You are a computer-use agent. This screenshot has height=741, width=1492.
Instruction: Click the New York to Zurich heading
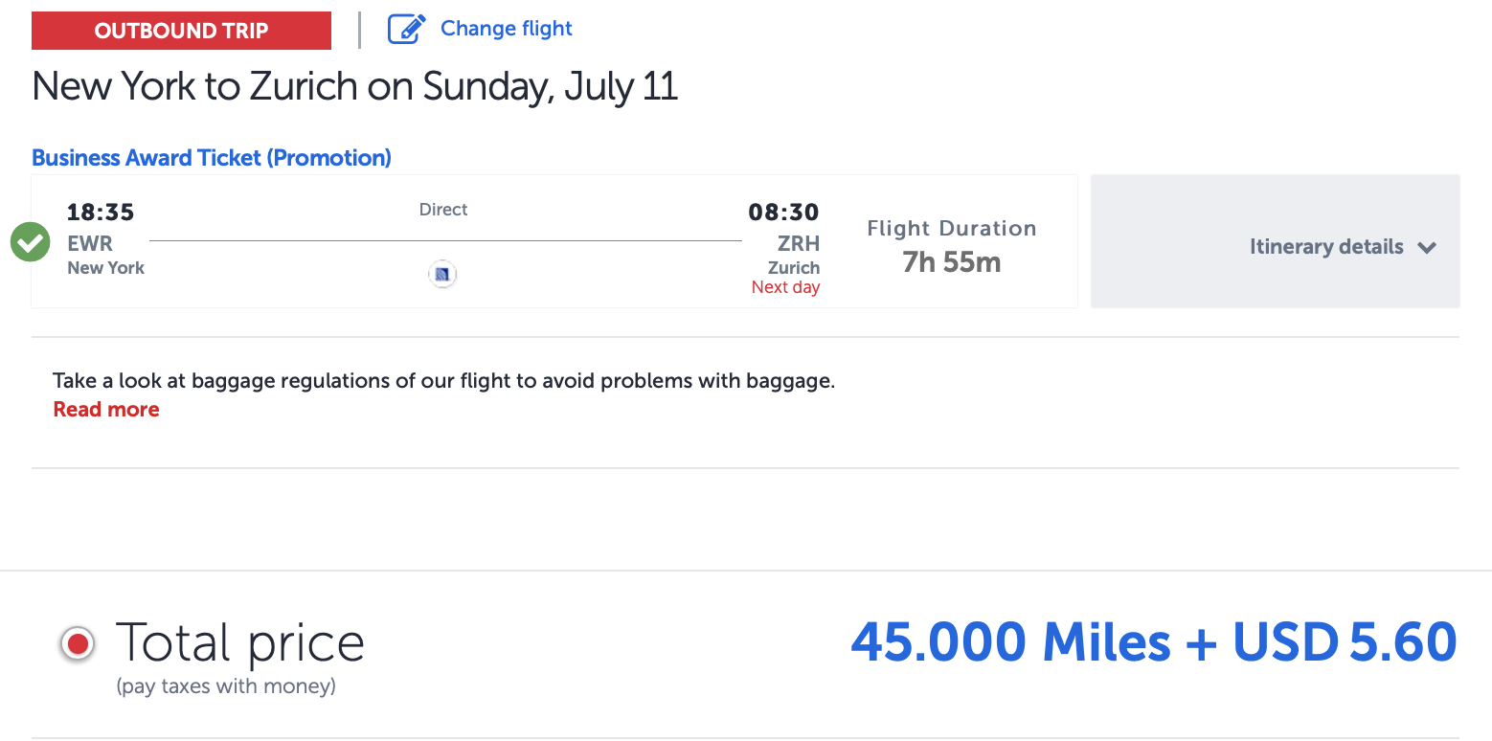[x=354, y=86]
